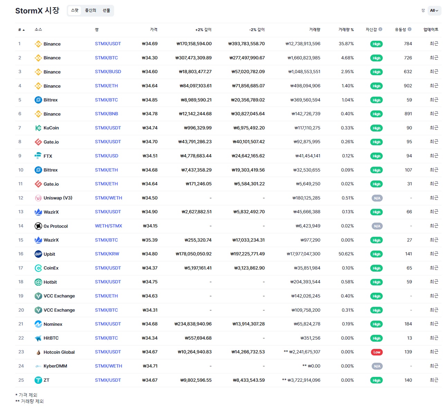Screen dimensions: 446x410
Task: Click the ZT exchange logo icon
Action: click(38, 380)
